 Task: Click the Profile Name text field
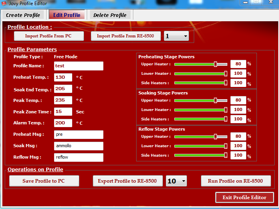pyautogui.click(x=79, y=66)
